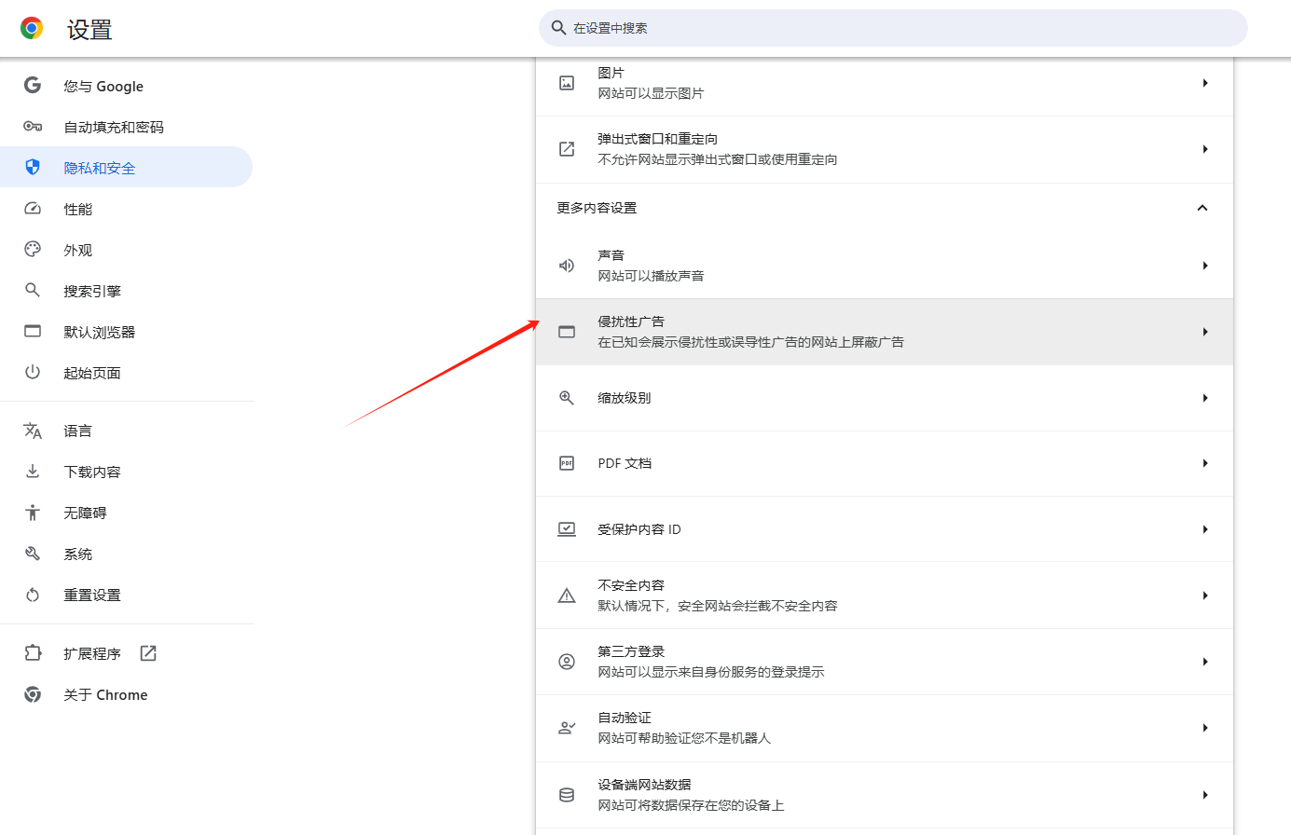The height and width of the screenshot is (835, 1291).
Task: Open the 受保护内容 ID row arrow
Action: click(x=1205, y=529)
